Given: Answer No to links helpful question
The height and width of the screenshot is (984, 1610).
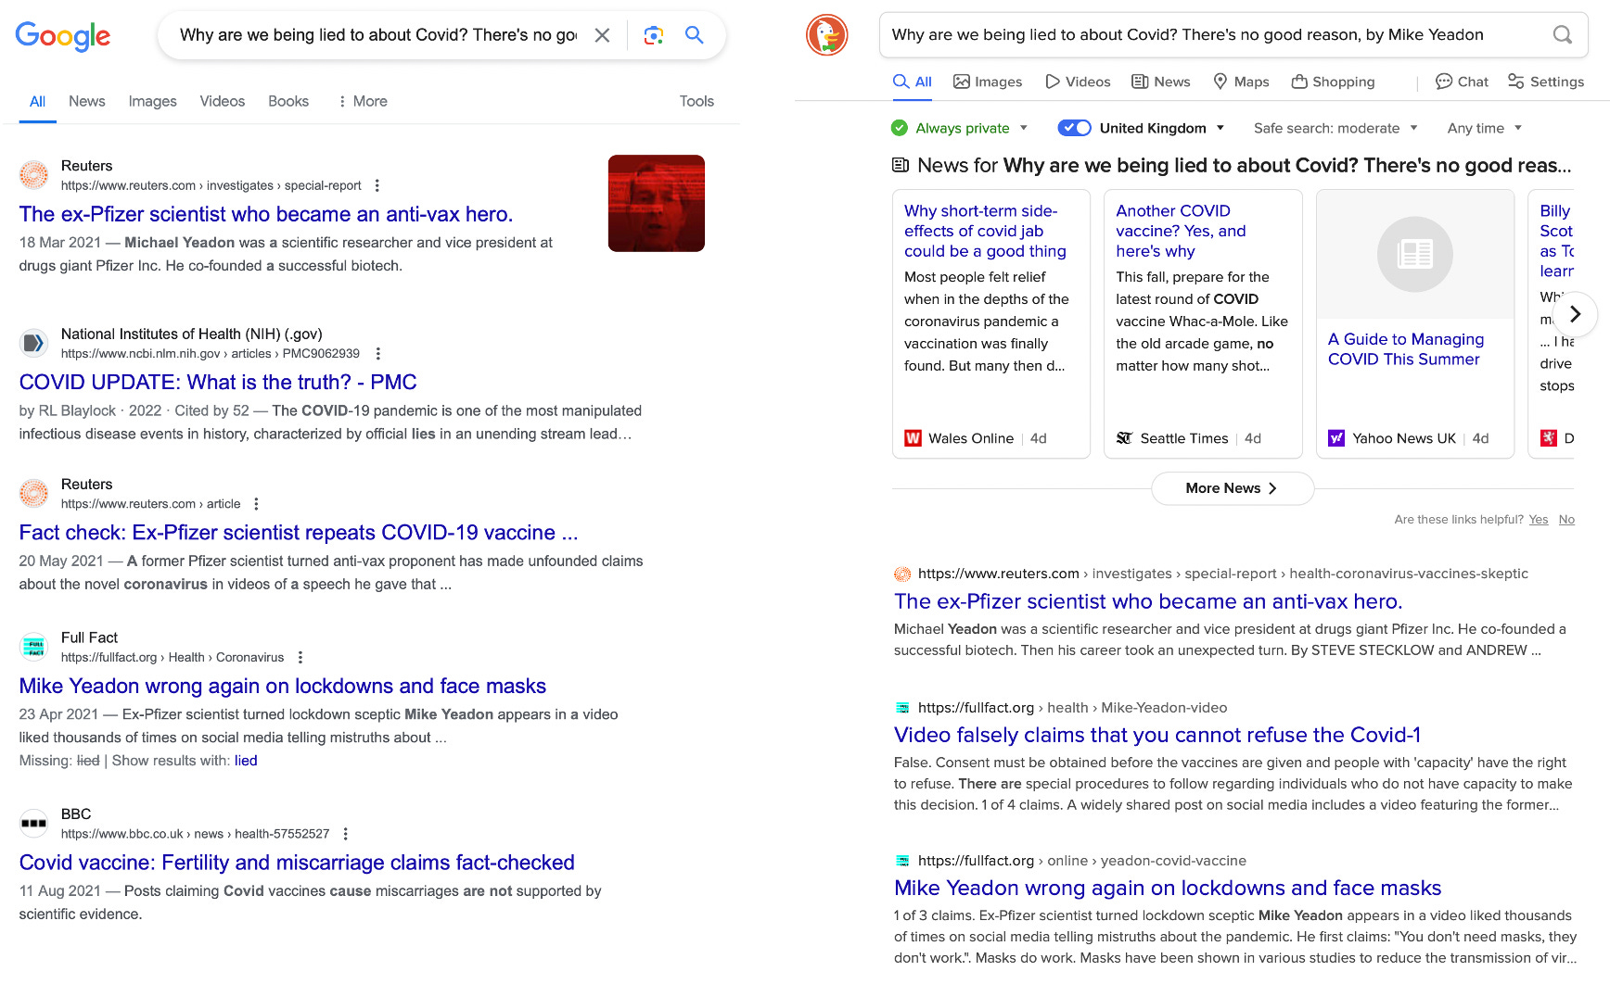Looking at the screenshot, I should pos(1566,520).
